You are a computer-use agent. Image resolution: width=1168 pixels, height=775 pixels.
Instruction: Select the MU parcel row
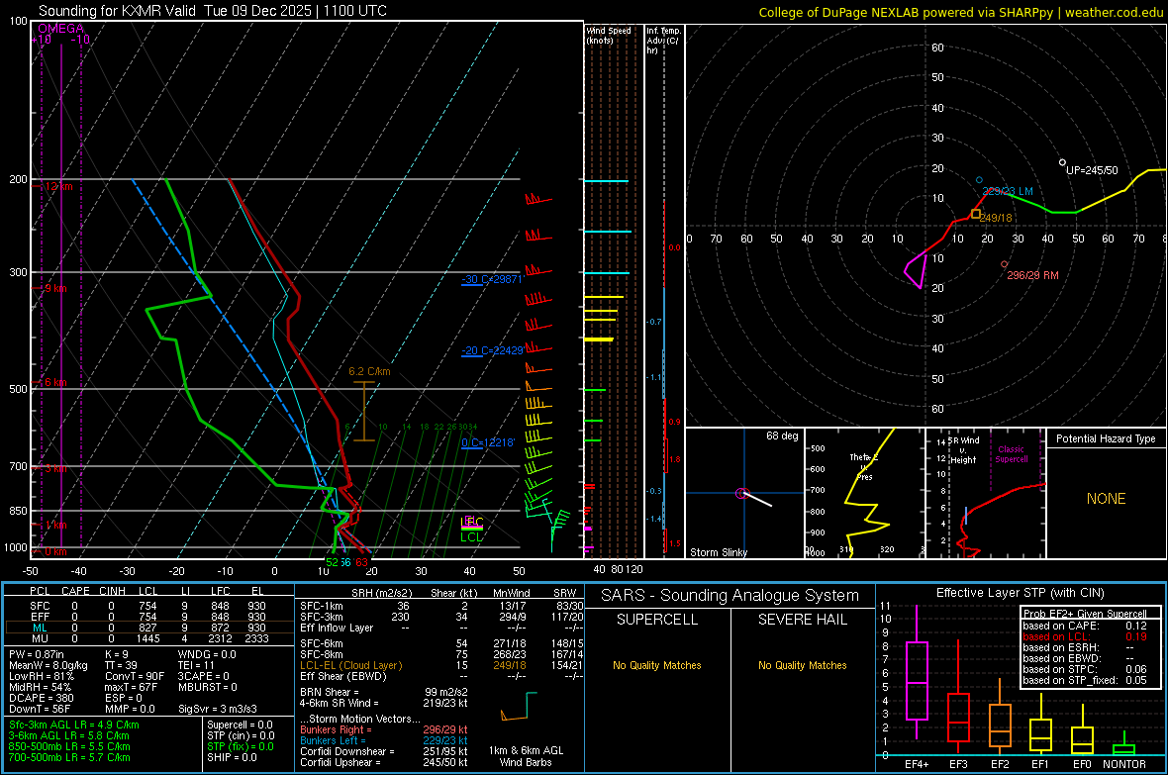click(148, 638)
